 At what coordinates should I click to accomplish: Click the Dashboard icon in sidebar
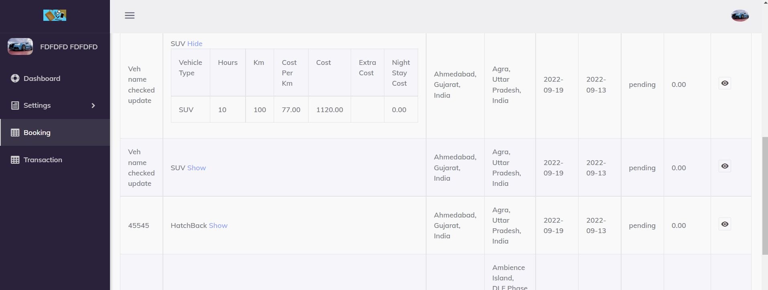[x=15, y=79]
